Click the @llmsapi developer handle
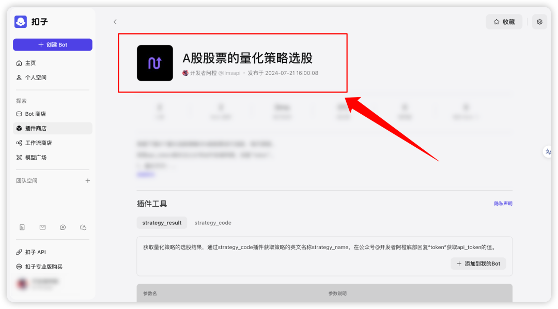 pos(229,73)
